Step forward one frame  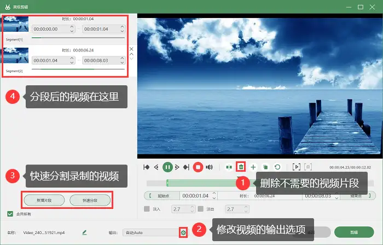(177, 167)
